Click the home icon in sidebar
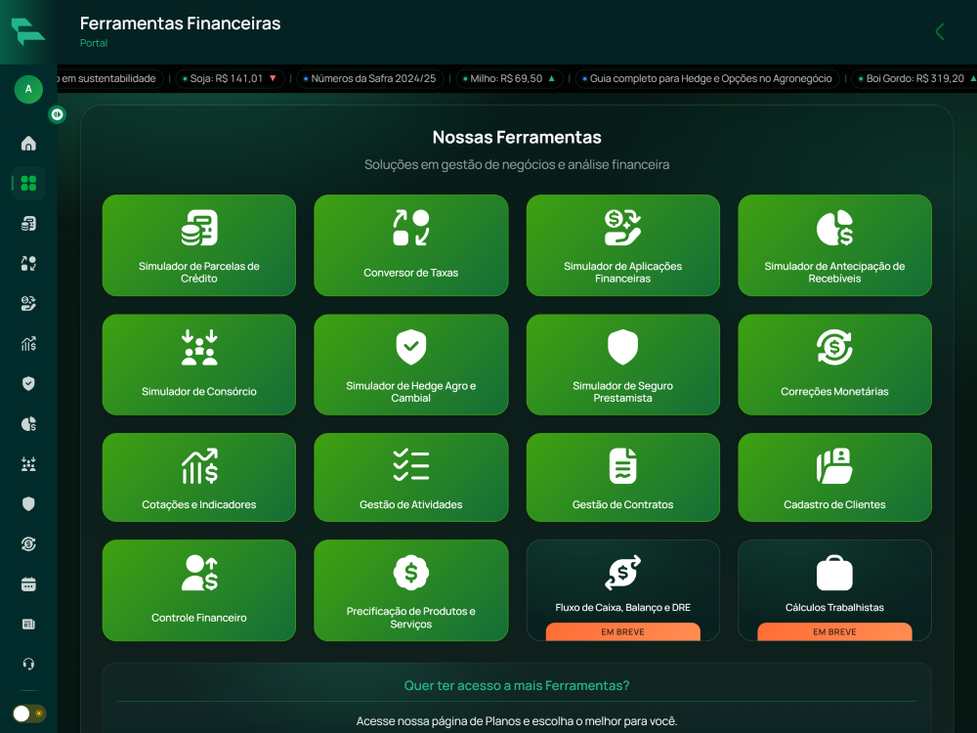 coord(28,144)
